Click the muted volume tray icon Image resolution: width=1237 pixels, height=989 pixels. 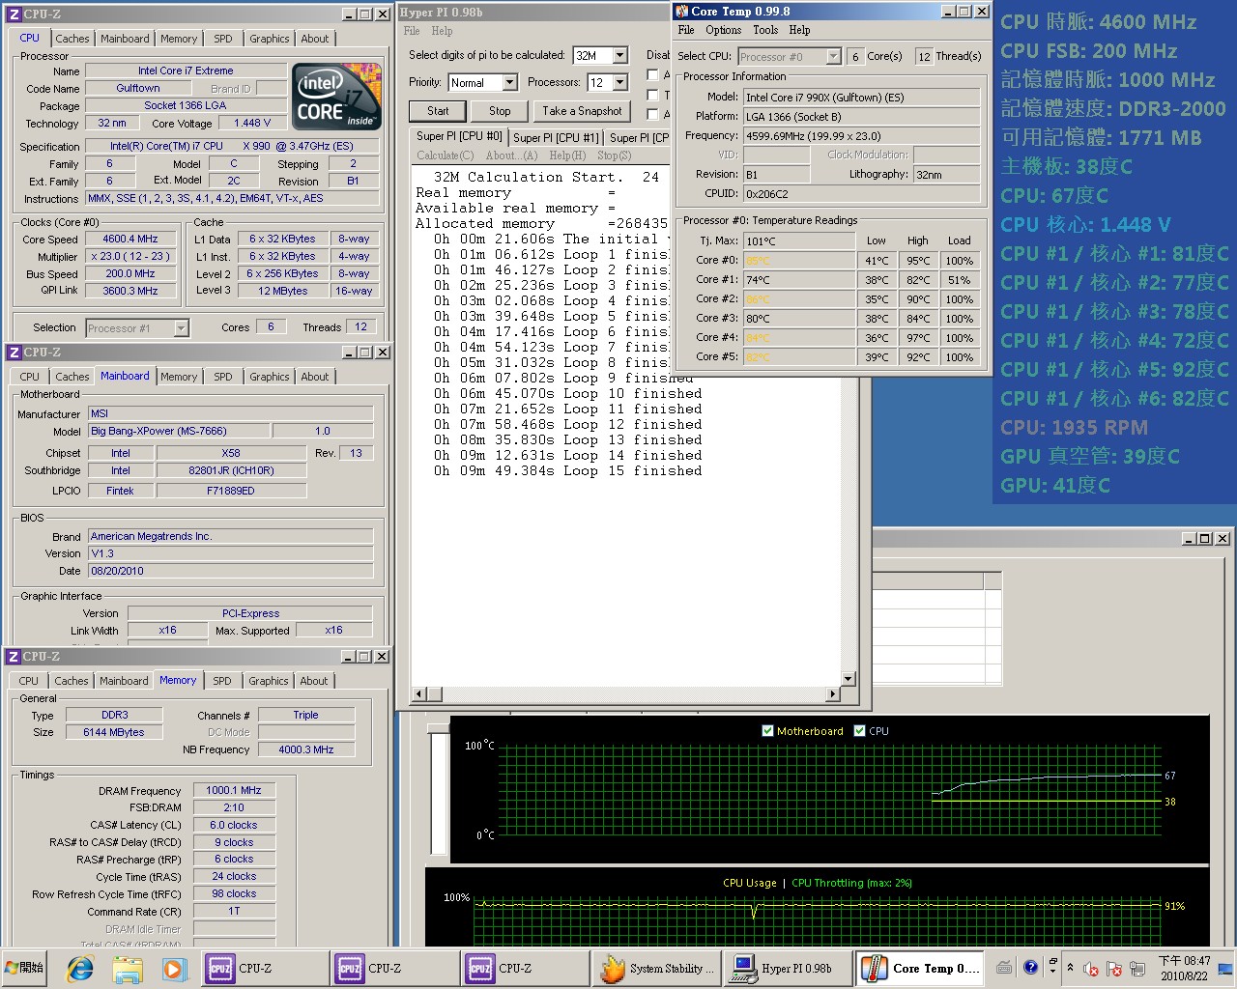[1091, 969]
